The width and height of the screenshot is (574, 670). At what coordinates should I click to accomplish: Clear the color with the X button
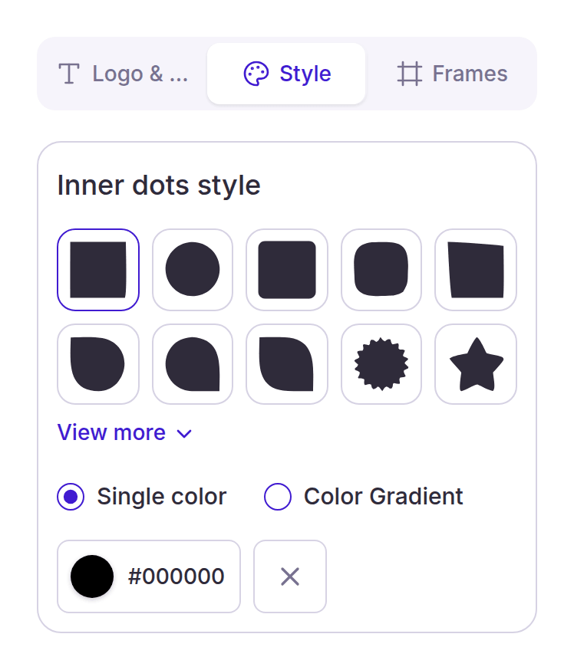coord(290,576)
